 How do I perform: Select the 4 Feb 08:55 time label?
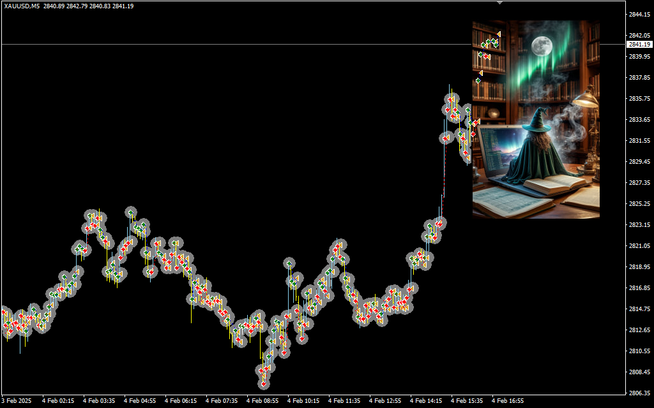coord(262,401)
